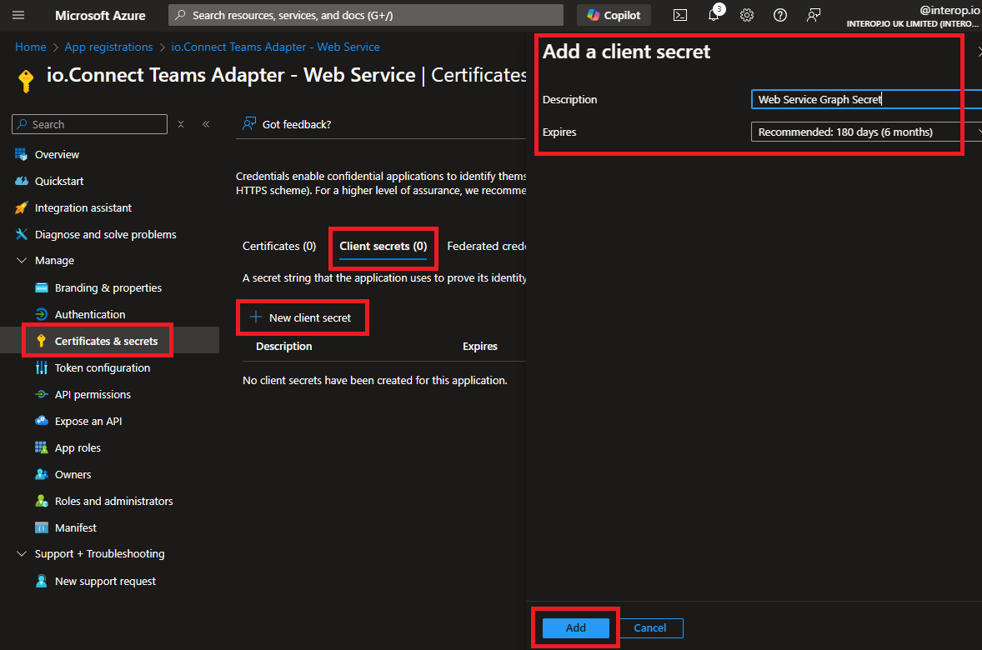
Task: Click the feedback icon in the top bar
Action: point(814,15)
